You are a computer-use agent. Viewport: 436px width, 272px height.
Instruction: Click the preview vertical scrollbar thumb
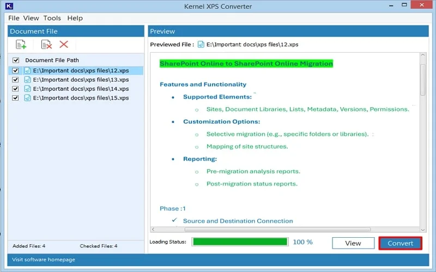coord(423,80)
